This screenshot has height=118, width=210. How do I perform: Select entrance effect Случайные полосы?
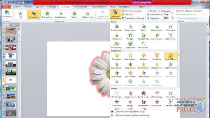157,36
